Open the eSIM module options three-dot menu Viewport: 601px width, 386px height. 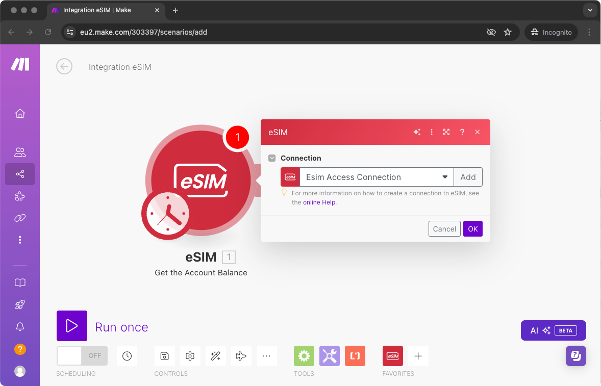pyautogui.click(x=431, y=132)
